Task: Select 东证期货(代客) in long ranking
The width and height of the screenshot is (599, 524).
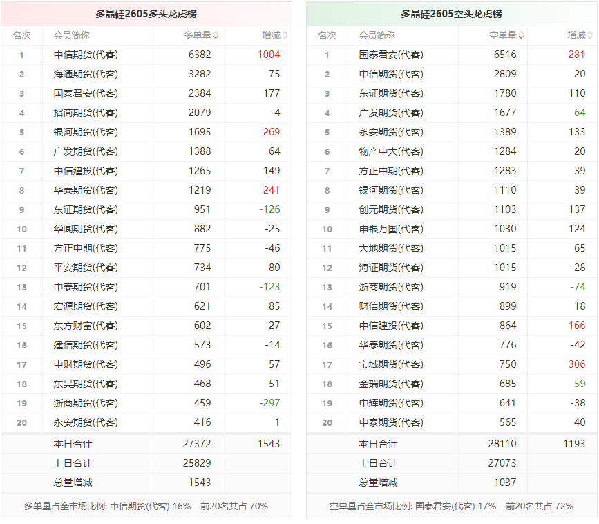Action: point(86,210)
